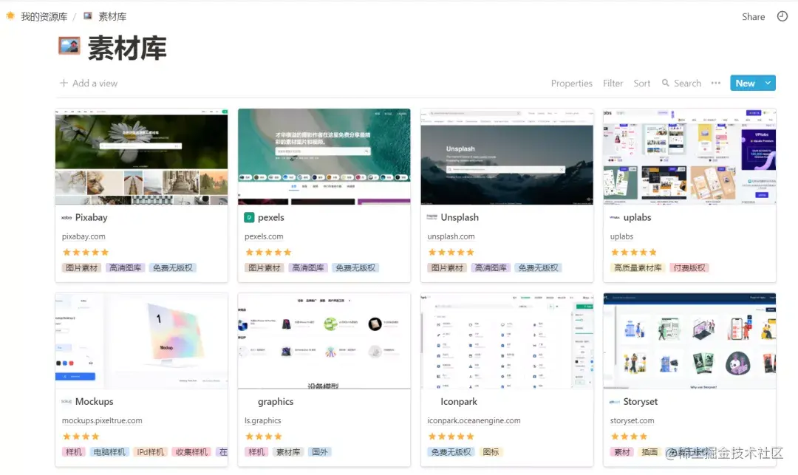Click the 高质量素材库 tag on uplabs card
The image size is (798, 475).
pos(638,268)
